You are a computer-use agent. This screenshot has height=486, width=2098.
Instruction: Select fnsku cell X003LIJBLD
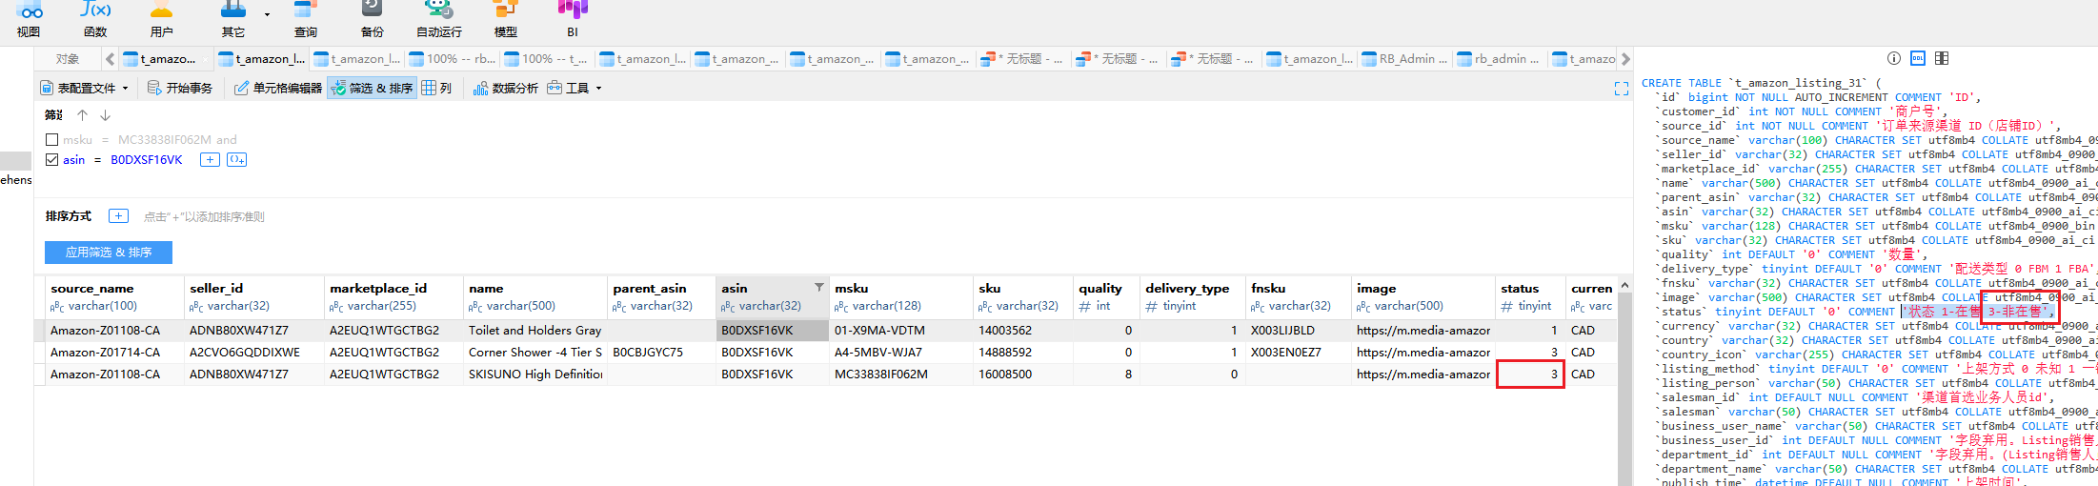pyautogui.click(x=1299, y=331)
